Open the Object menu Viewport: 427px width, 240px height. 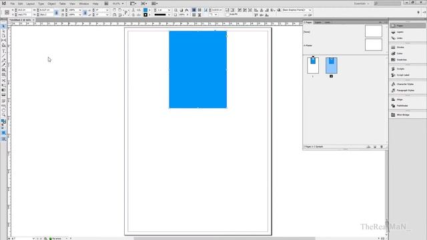51,4
